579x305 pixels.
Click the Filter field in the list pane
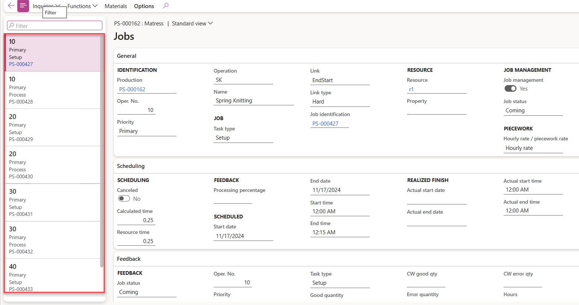(x=54, y=25)
